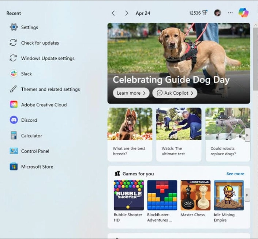
Task: Go to next day with right arrow
Action: click(126, 13)
